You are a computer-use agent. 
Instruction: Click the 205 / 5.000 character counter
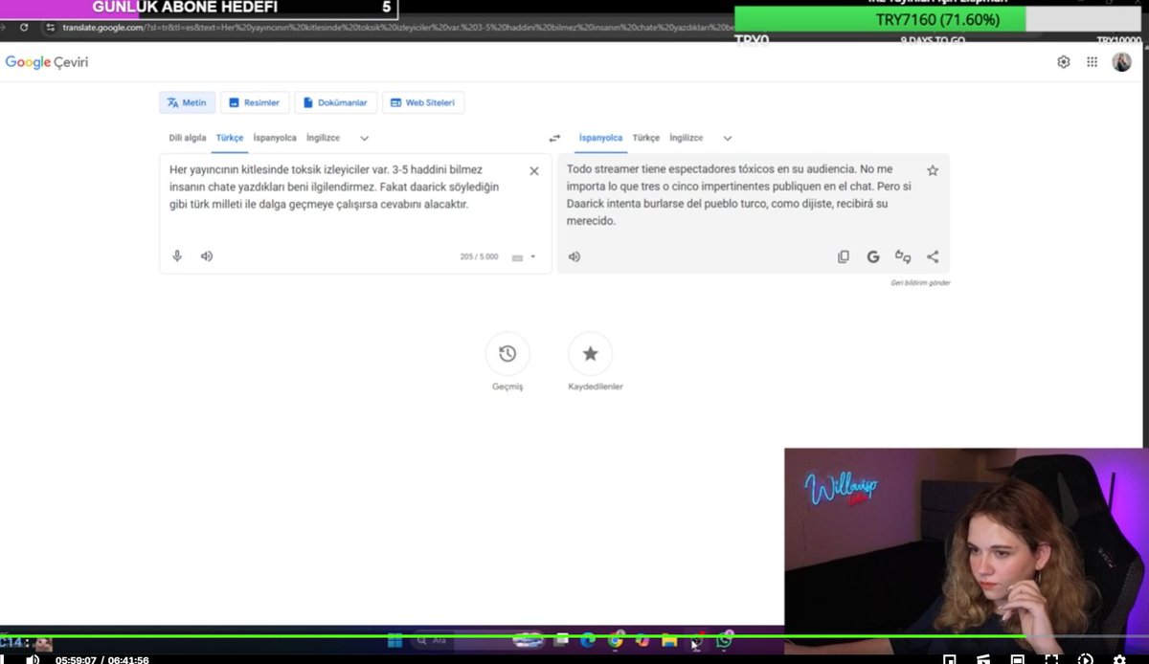(x=479, y=256)
